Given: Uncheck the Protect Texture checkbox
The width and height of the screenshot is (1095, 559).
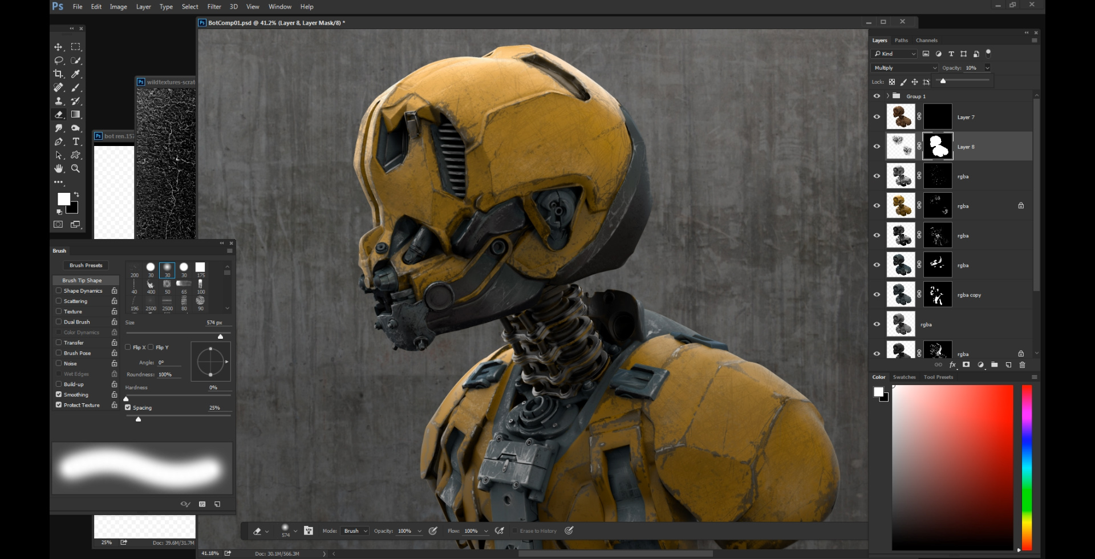Looking at the screenshot, I should [x=59, y=404].
